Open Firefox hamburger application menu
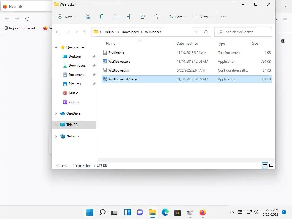This screenshot has height=219, width=292. [285, 18]
